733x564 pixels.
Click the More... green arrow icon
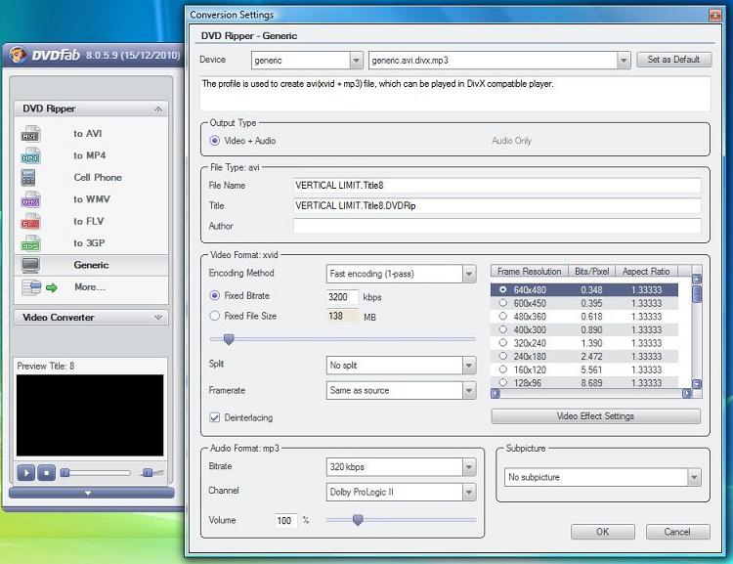[x=52, y=287]
